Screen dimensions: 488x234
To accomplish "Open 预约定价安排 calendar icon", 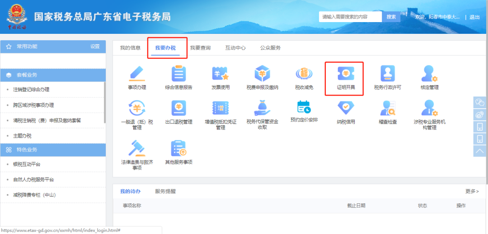I will [304, 107].
